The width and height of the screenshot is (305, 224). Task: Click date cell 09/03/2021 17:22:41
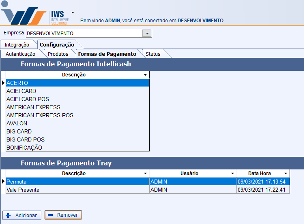pyautogui.click(x=263, y=190)
